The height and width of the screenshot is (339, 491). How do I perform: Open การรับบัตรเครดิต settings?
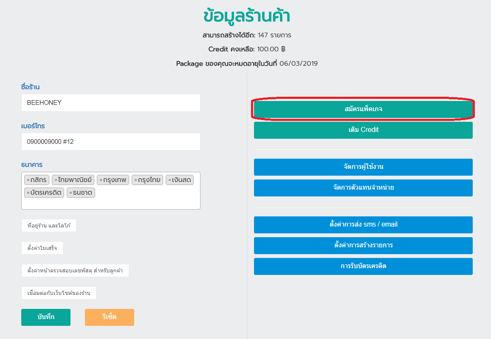coord(363,266)
